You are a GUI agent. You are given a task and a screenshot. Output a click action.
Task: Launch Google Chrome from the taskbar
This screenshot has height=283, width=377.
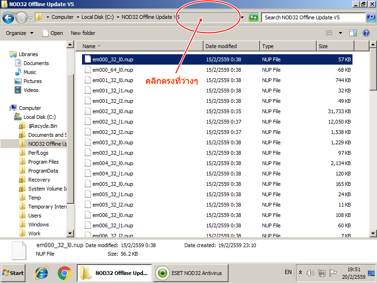tap(65, 273)
